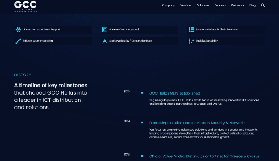Click Official Value Added Distributor of Fortinet heading

(204, 156)
